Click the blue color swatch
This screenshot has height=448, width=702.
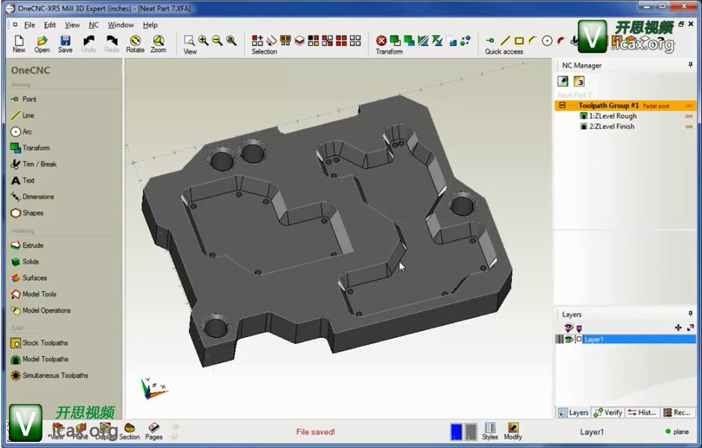(455, 431)
